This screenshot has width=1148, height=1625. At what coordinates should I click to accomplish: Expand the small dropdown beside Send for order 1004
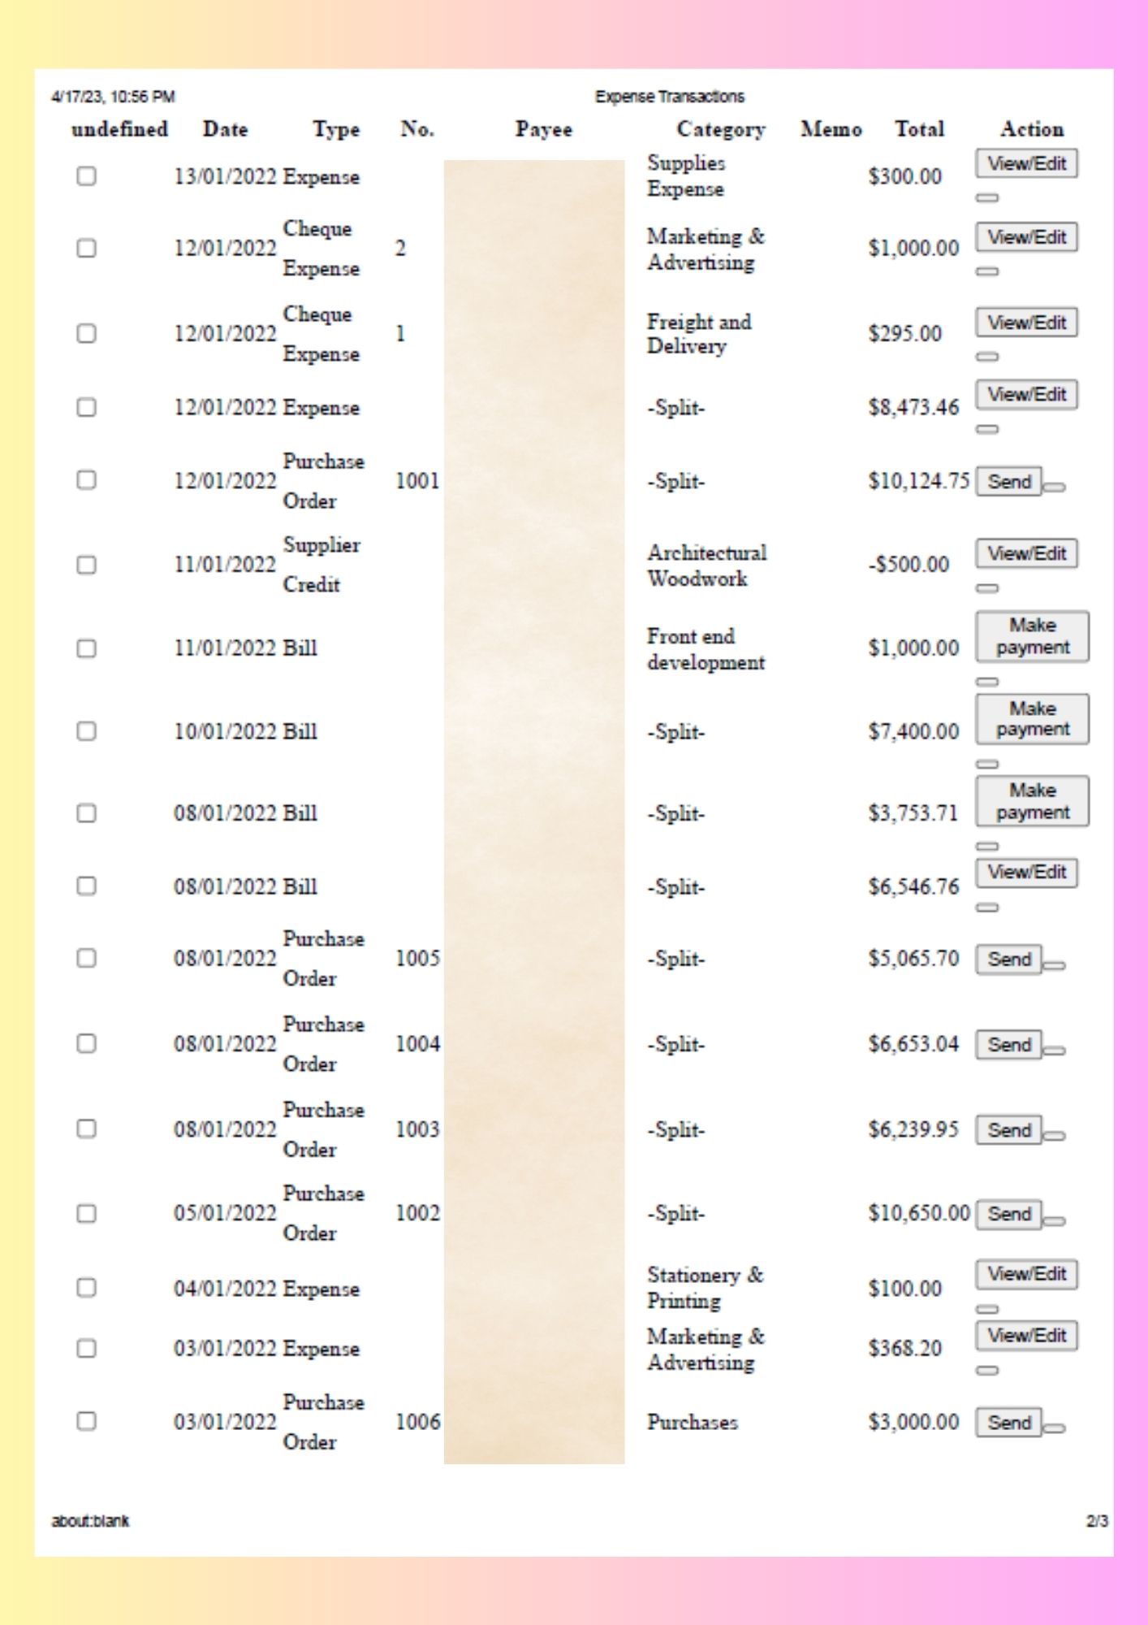[1054, 1051]
